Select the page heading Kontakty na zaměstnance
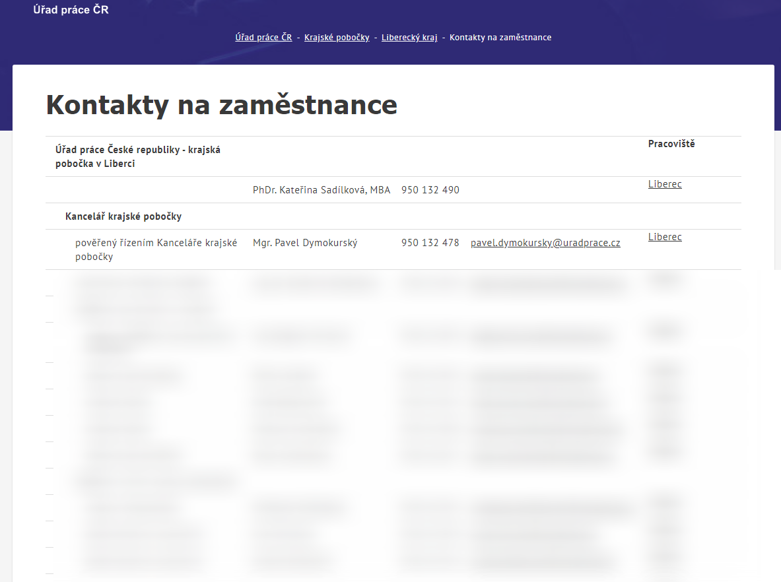This screenshot has width=781, height=582. (222, 105)
